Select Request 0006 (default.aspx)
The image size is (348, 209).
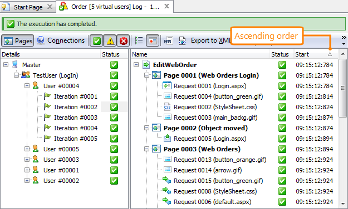pos(212,202)
